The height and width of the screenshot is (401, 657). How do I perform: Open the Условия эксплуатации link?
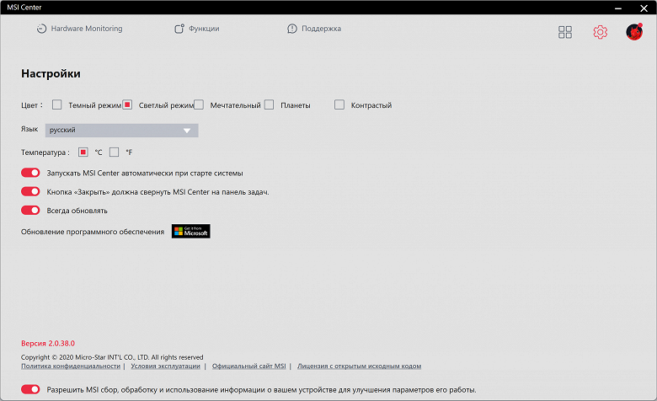pyautogui.click(x=165, y=366)
